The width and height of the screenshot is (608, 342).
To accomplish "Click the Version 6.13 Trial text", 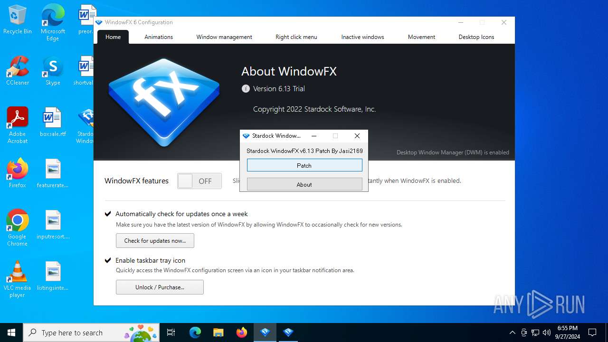I will point(279,89).
